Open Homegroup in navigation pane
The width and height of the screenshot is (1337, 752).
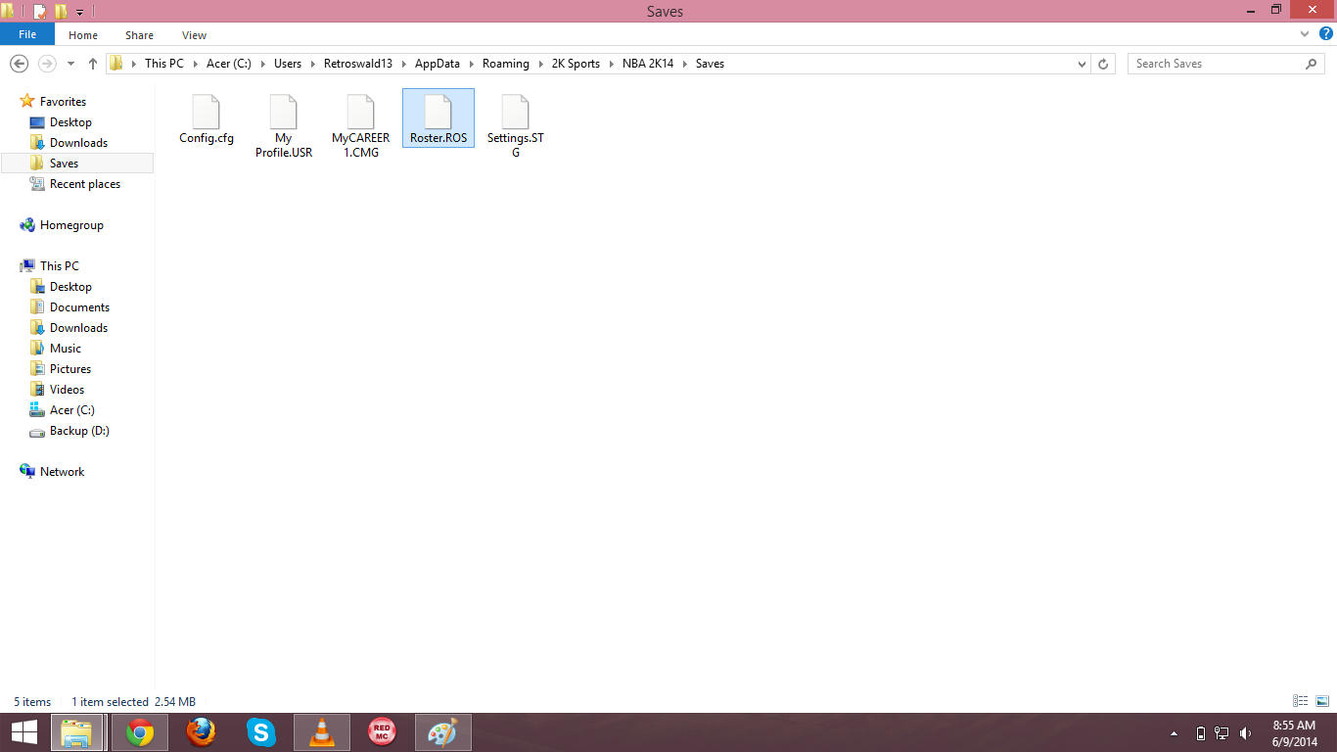click(x=71, y=225)
